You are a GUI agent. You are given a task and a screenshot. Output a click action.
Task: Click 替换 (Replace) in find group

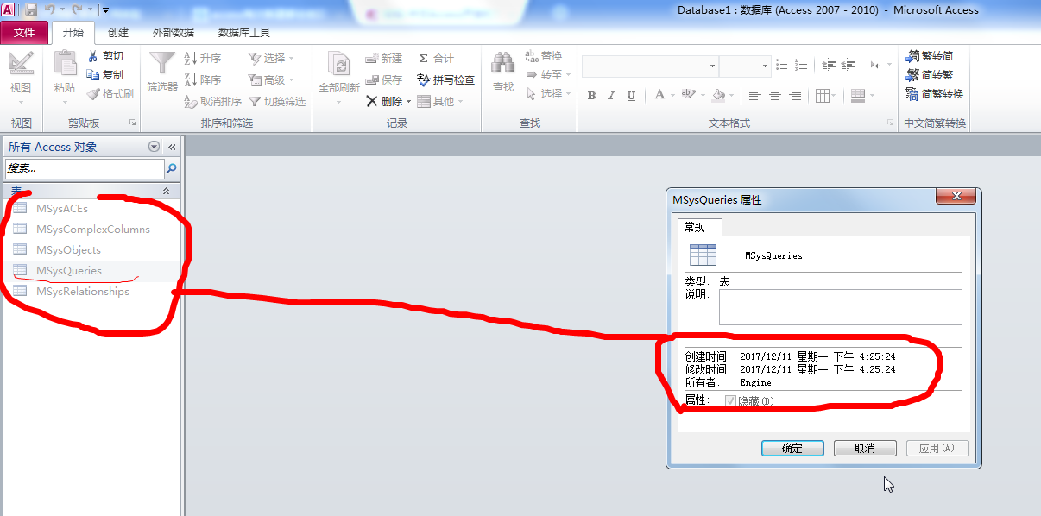coord(543,56)
